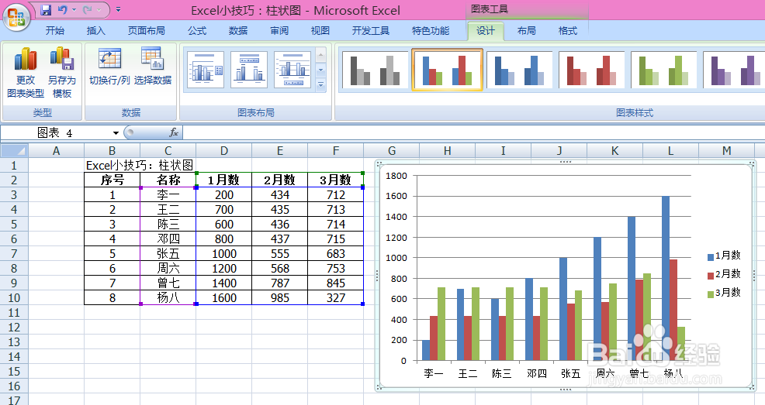Open the Undo history dropdown arrow
The height and width of the screenshot is (405, 765).
(74, 10)
